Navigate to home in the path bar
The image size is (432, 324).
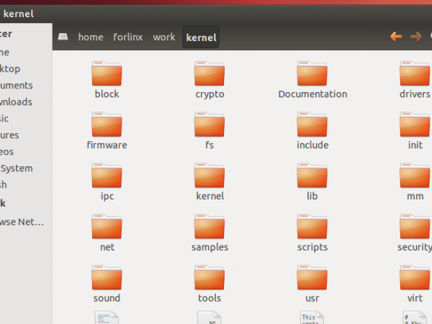[91, 37]
